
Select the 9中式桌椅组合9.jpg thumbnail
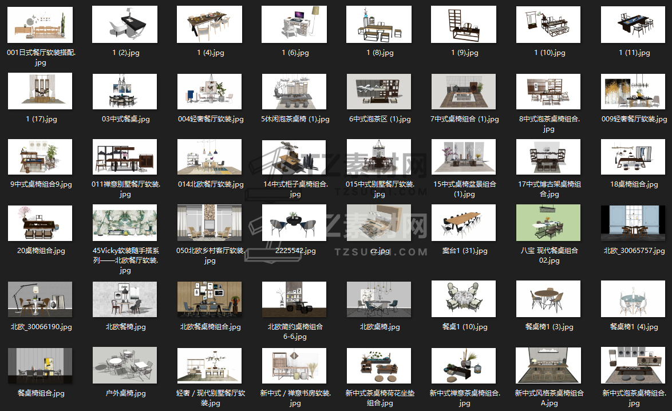point(40,156)
